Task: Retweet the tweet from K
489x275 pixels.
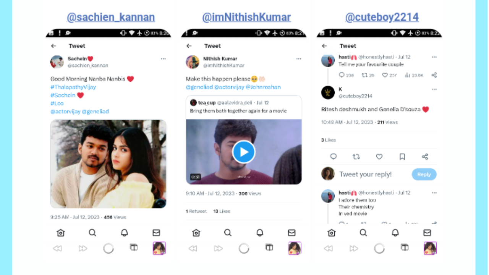Action: pos(356,157)
